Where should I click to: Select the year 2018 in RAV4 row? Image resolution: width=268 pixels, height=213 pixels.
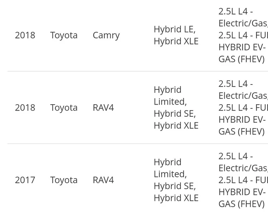25,108
